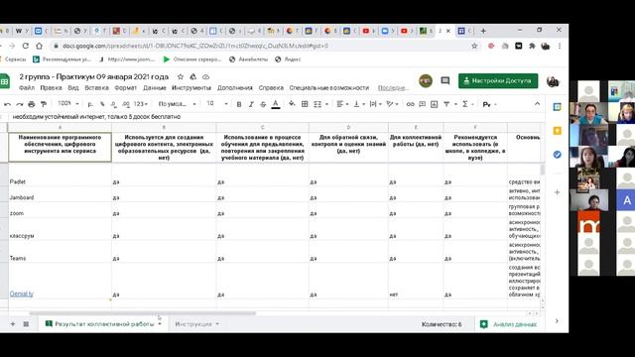Viewport: 635px width, 357px height.
Task: Open the functions sigma dropdown
Action: [467, 104]
